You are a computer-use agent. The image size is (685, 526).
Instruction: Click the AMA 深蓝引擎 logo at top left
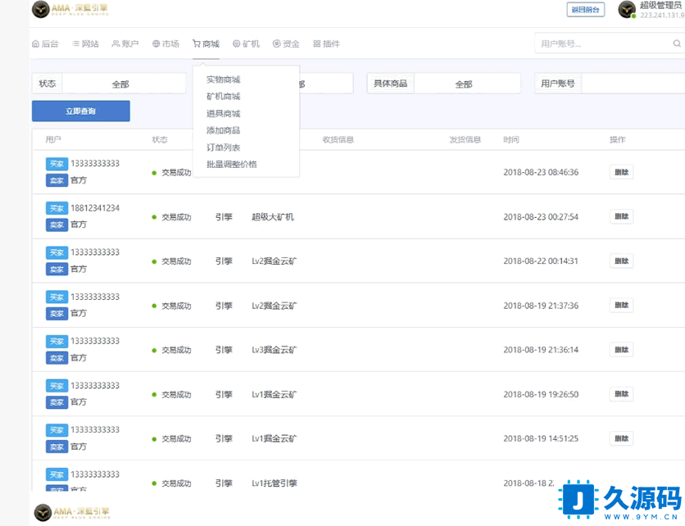70,10
